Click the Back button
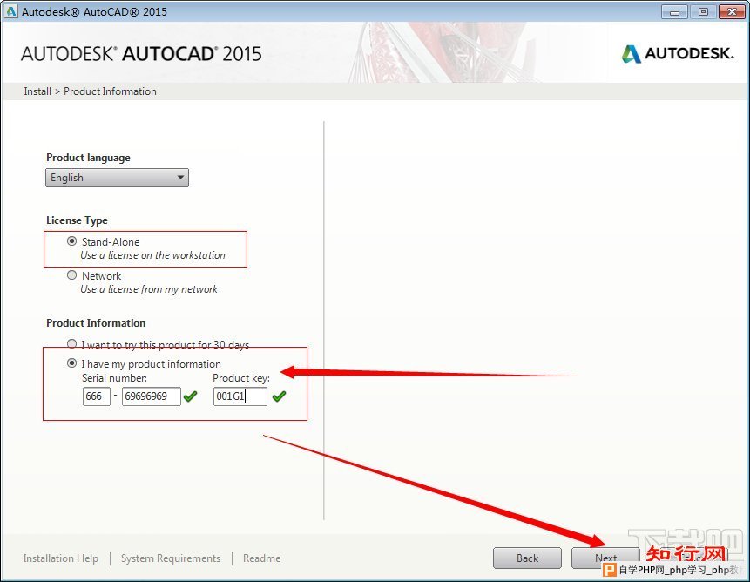Viewport: 750px width, 582px height. (x=527, y=558)
